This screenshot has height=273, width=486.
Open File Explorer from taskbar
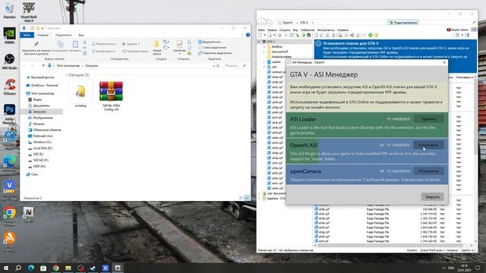(68, 268)
